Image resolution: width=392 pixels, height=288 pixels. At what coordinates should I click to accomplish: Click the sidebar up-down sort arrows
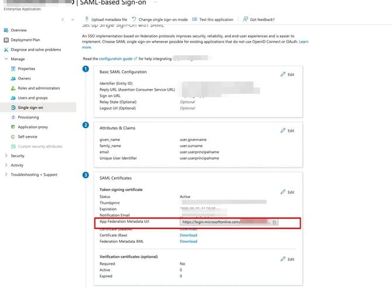63,19
